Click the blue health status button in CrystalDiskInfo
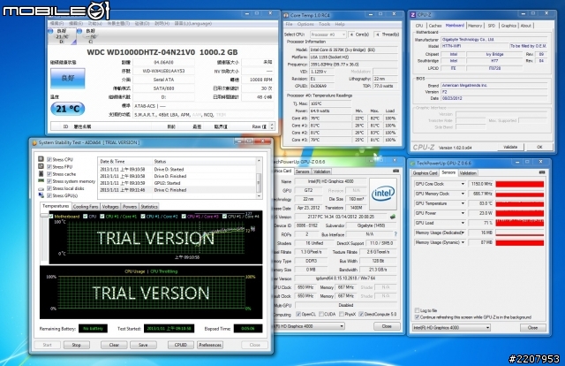 coord(68,78)
